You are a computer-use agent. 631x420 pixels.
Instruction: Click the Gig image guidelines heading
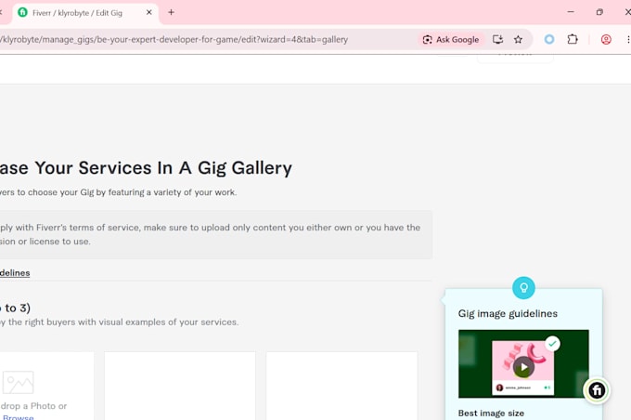pos(508,313)
